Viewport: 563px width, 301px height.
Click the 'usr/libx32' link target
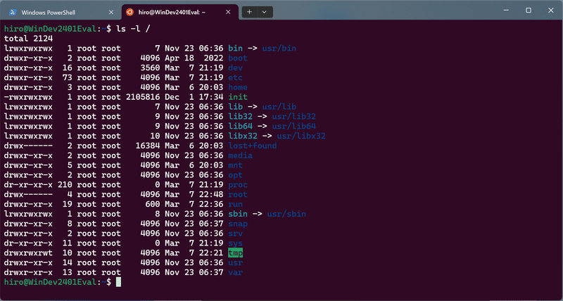(x=301, y=136)
